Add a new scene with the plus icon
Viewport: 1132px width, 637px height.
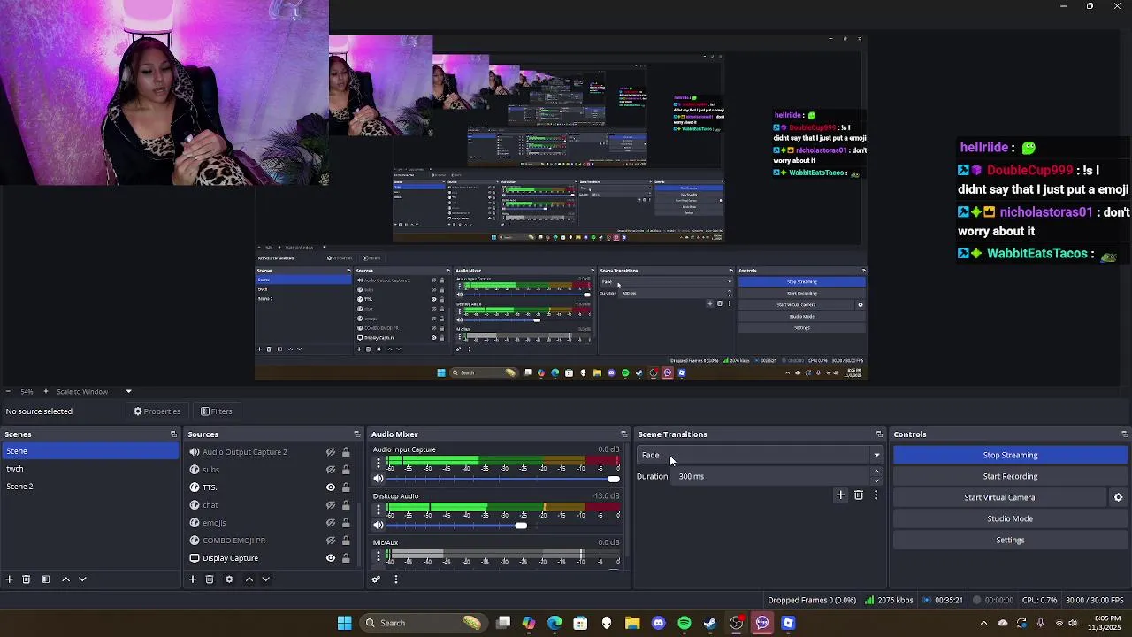(9, 579)
